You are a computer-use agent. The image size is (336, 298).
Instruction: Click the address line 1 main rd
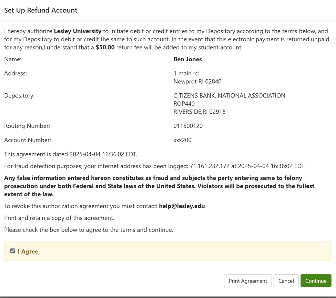186,73
